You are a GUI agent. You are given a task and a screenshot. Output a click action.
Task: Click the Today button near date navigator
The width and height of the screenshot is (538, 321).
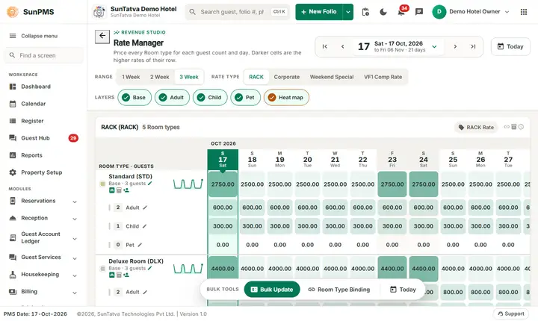click(510, 46)
